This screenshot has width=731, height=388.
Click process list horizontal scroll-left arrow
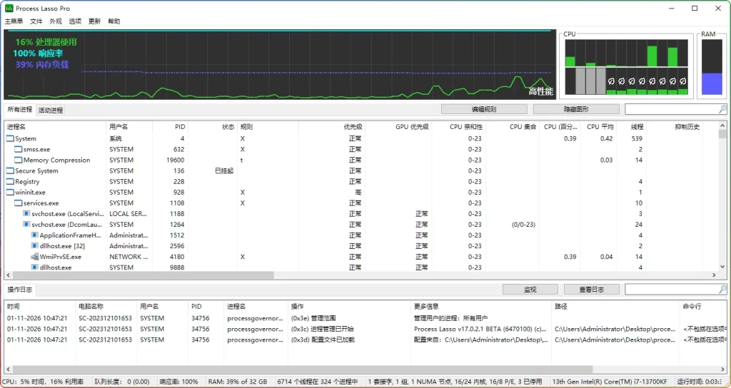pos(8,275)
